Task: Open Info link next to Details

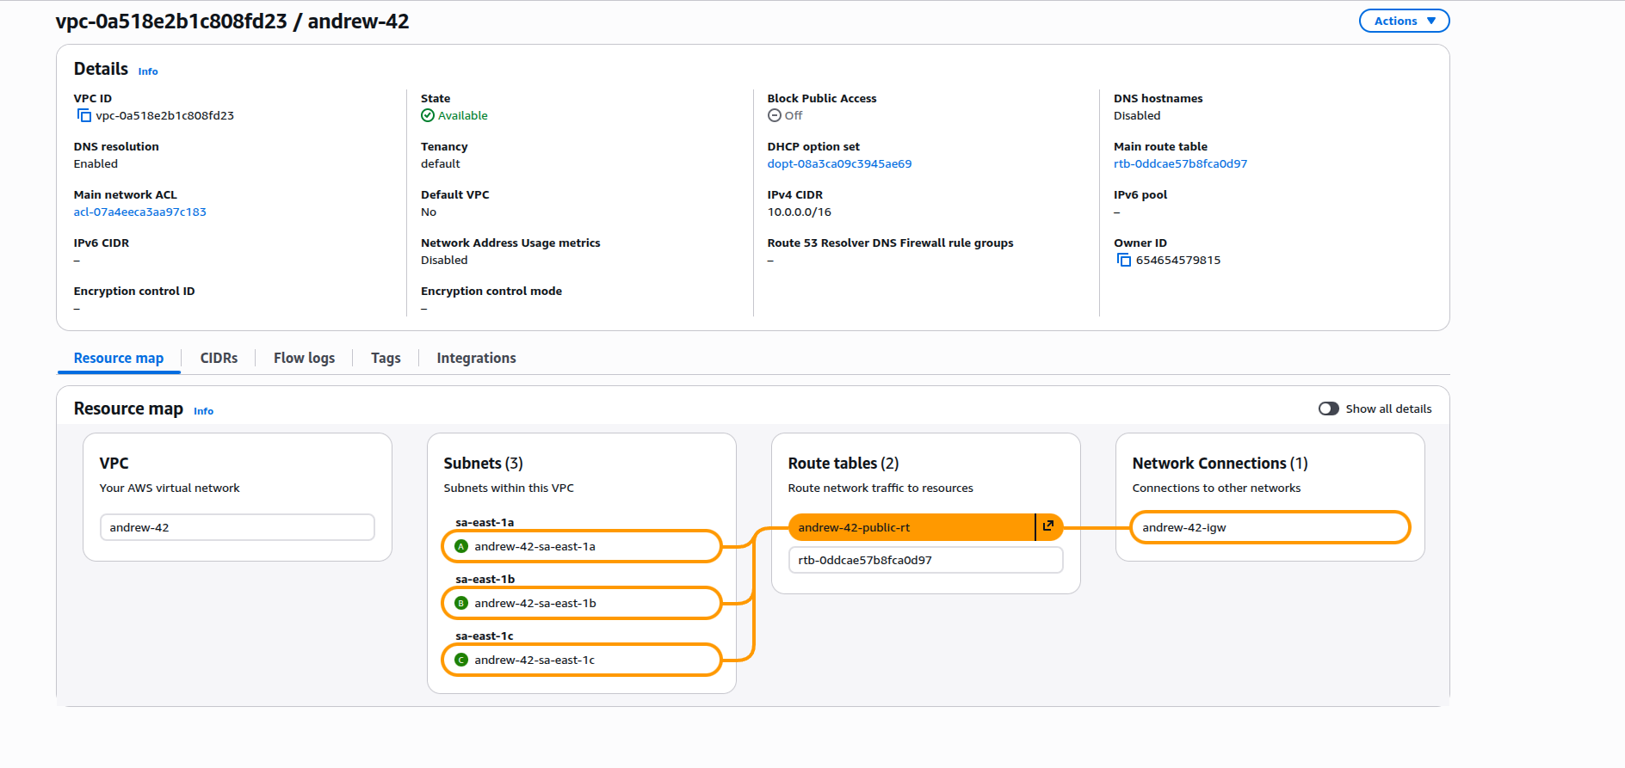Action: click(148, 71)
